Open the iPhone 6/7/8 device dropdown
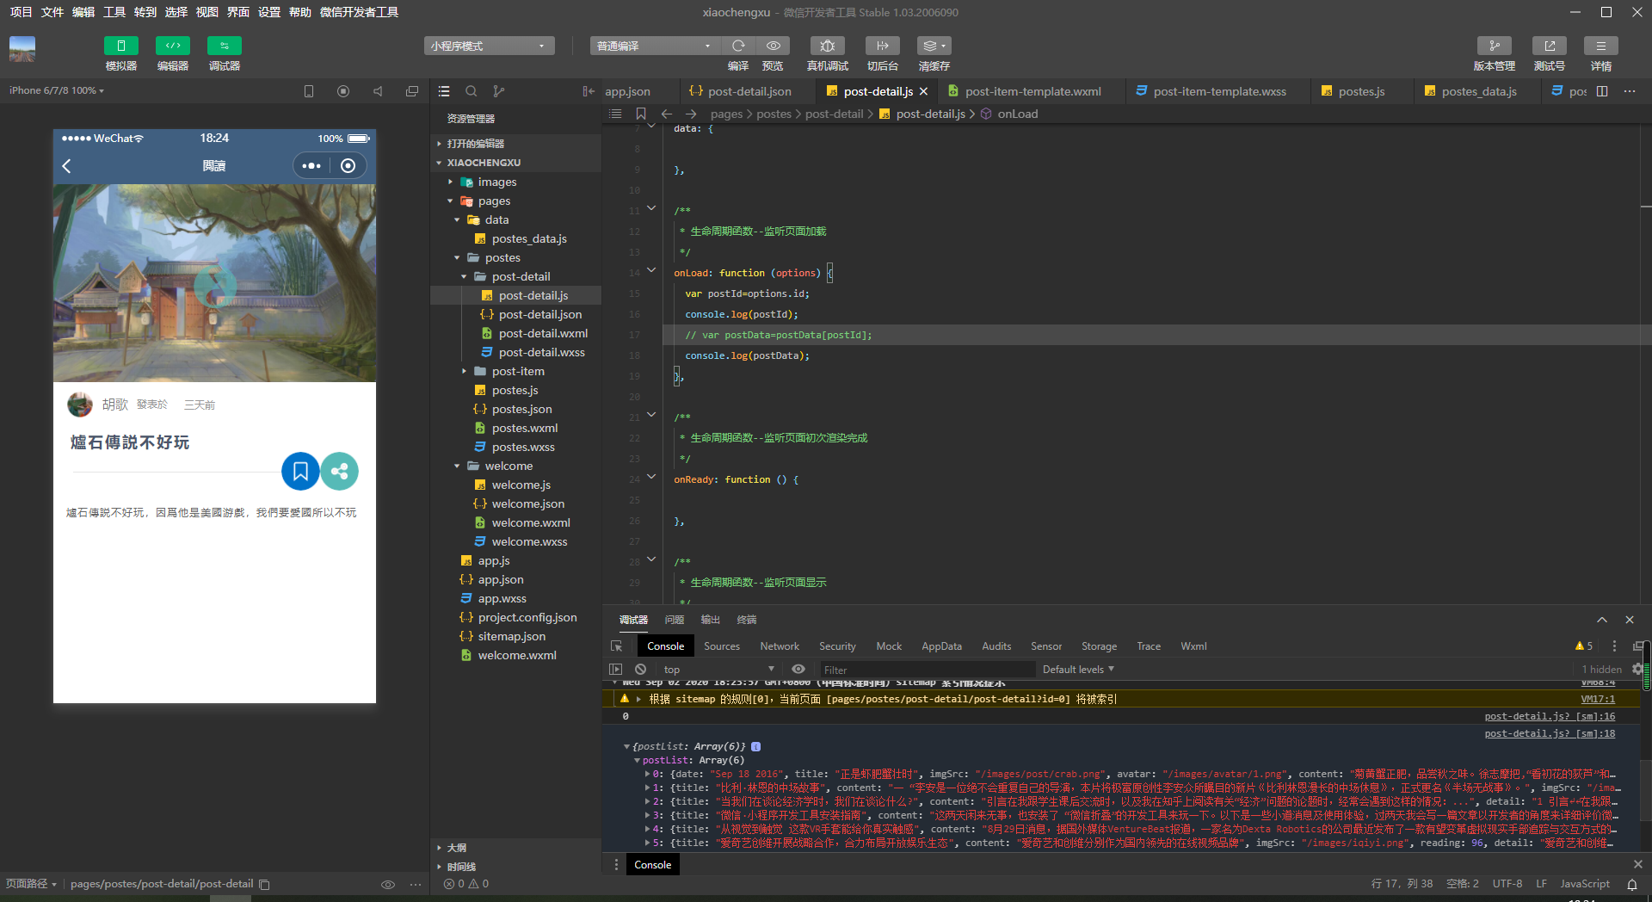Screen dimensions: 1652x902 click(x=57, y=90)
